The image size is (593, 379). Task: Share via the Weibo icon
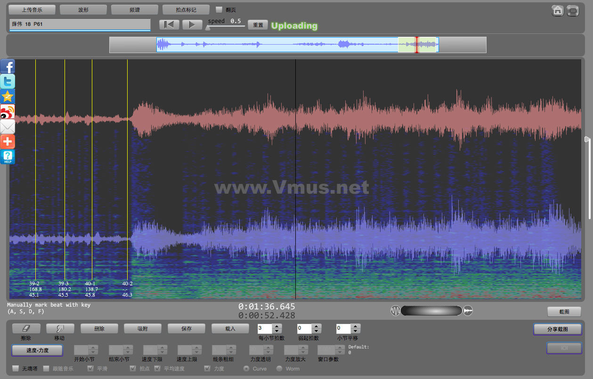click(x=8, y=111)
